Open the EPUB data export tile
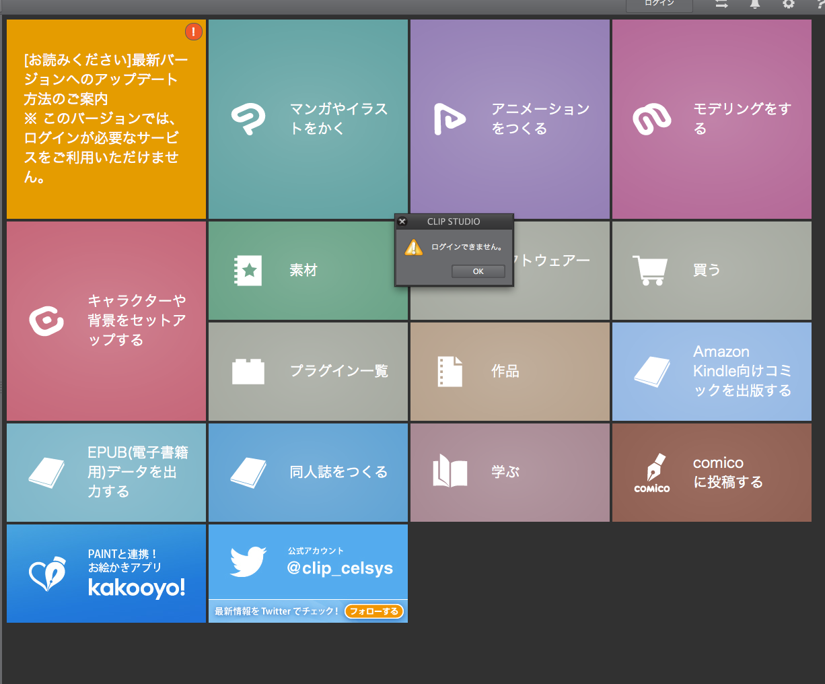This screenshot has width=825, height=684. pos(106,473)
